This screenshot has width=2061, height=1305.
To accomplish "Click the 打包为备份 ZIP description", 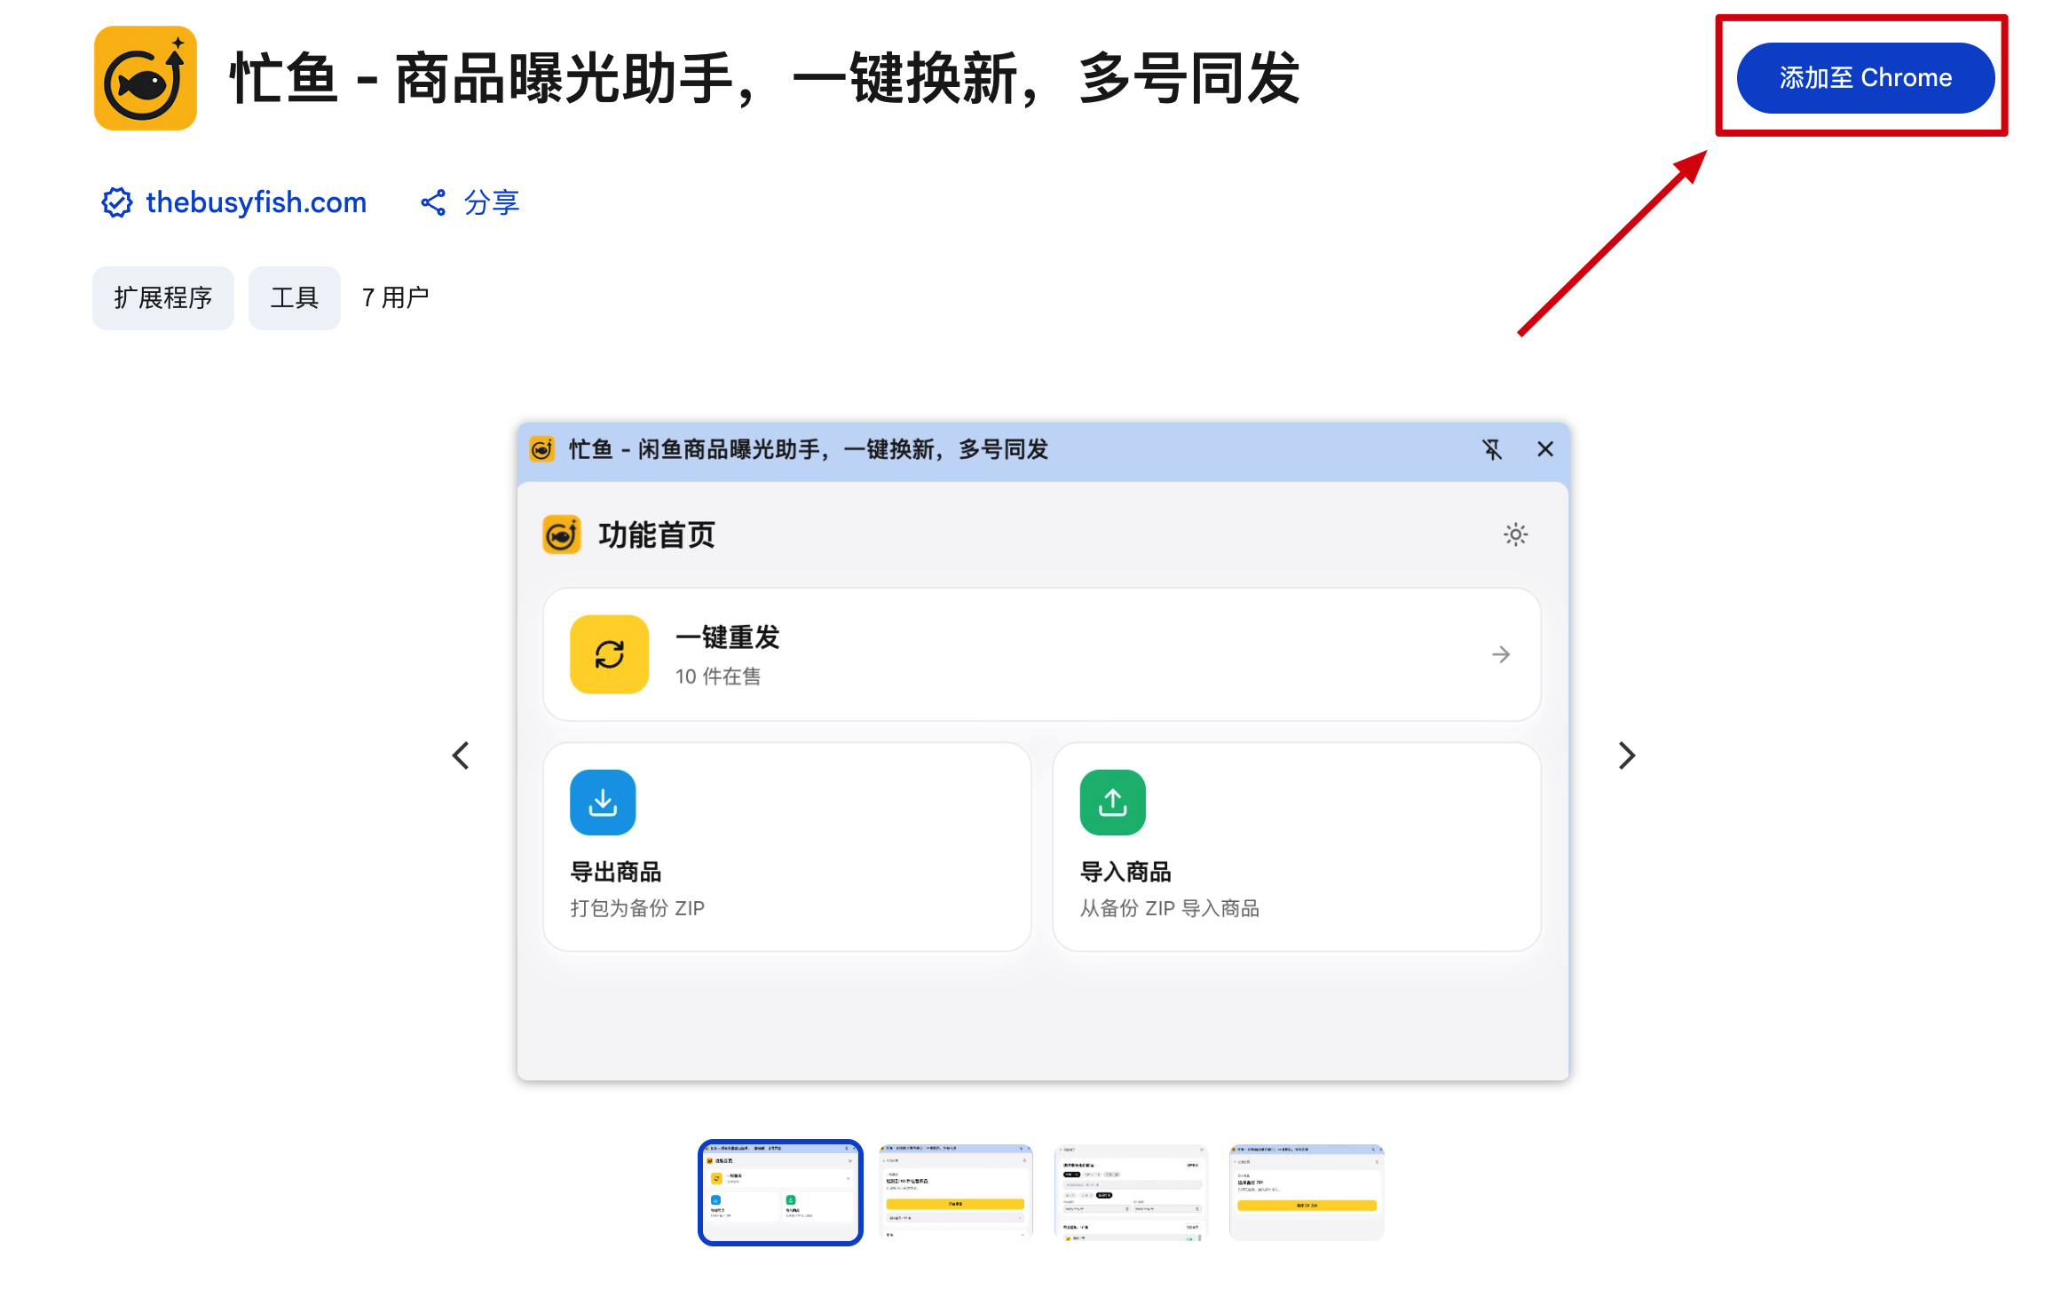I will (637, 908).
